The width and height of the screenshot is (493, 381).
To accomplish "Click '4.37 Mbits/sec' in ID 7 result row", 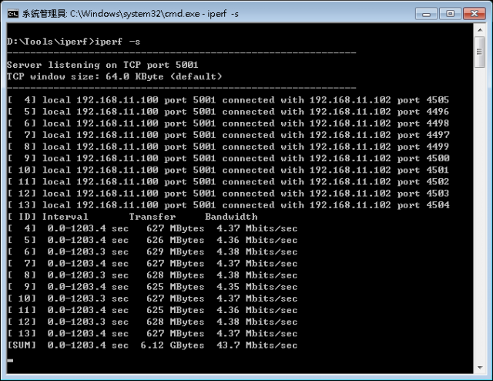I will 257,263.
